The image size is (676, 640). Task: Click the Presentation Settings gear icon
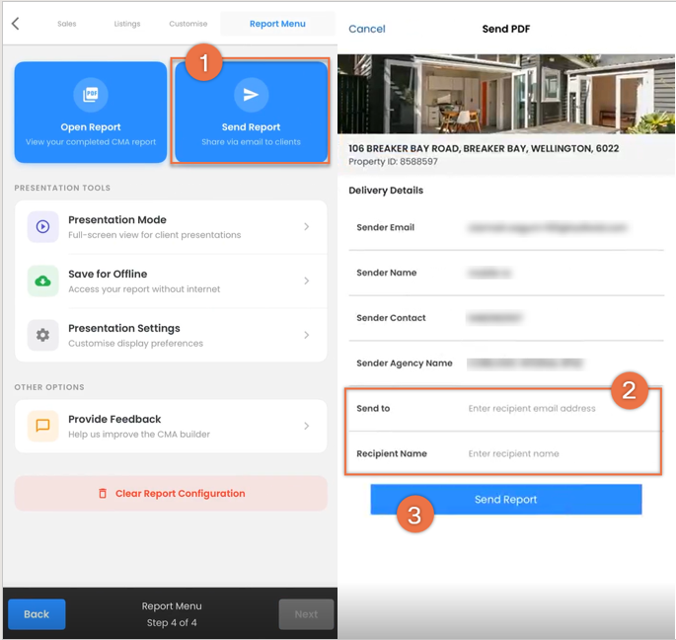42,335
